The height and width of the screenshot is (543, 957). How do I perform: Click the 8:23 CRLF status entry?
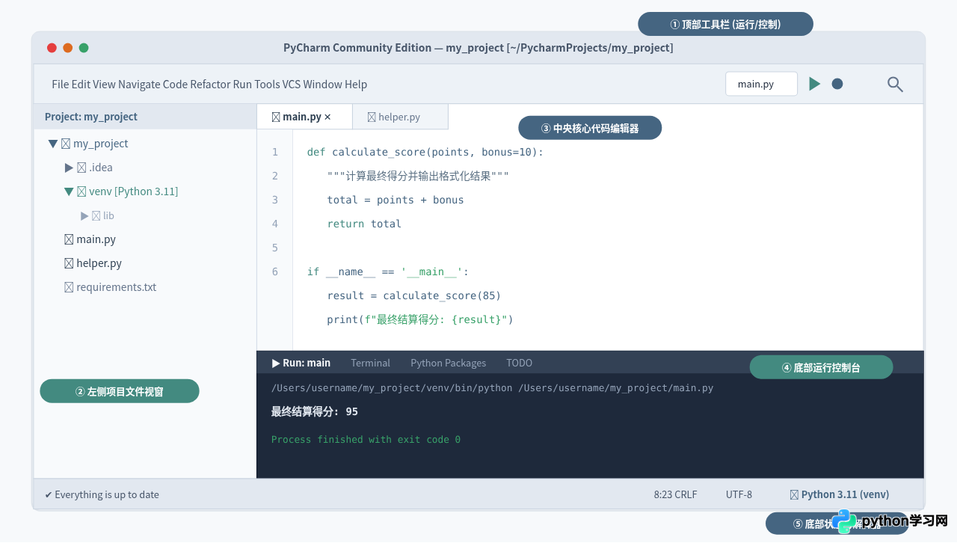click(675, 494)
